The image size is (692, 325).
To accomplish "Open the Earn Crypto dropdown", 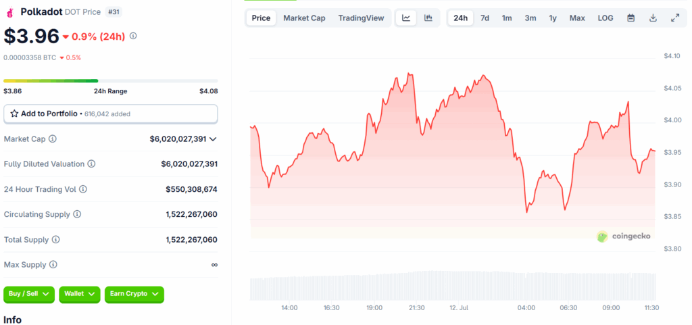I will (134, 294).
